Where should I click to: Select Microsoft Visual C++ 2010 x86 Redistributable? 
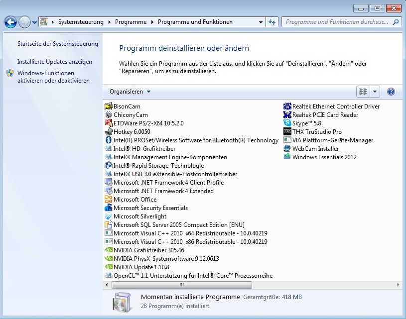(x=186, y=242)
